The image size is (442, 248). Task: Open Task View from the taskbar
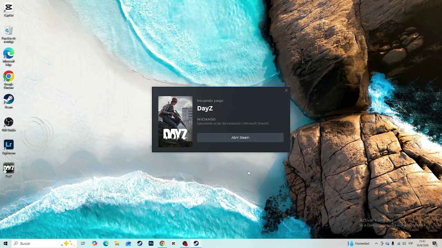click(x=83, y=244)
